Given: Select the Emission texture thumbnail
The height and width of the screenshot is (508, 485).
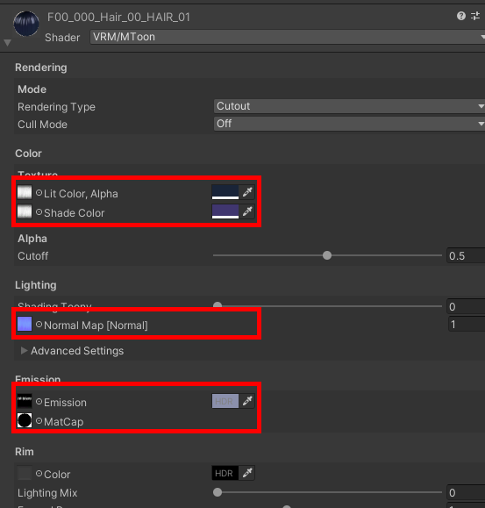Looking at the screenshot, I should (x=25, y=401).
